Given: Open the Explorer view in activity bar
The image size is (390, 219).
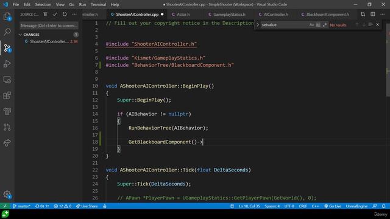Looking at the screenshot, I should click(7, 16).
